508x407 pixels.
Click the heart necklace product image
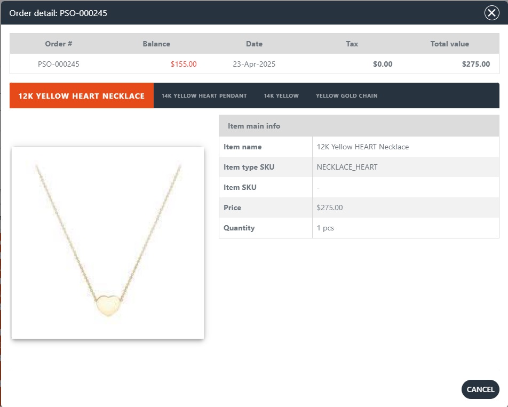point(108,243)
